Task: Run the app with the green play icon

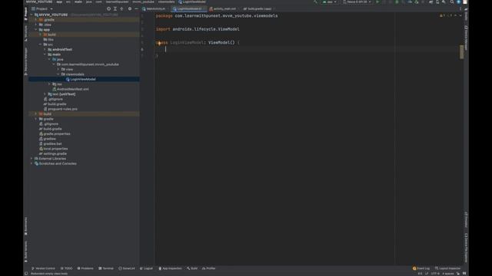Action: pyautogui.click(x=377, y=2)
